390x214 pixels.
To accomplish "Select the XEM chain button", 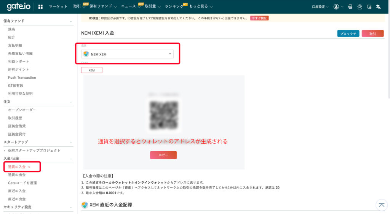I will (91, 70).
